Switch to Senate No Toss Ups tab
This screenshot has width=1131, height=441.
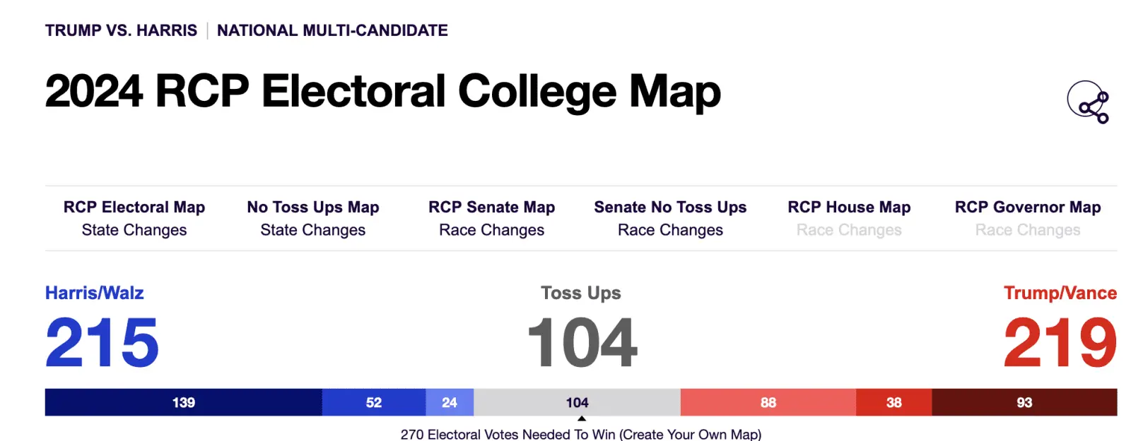[x=670, y=207]
